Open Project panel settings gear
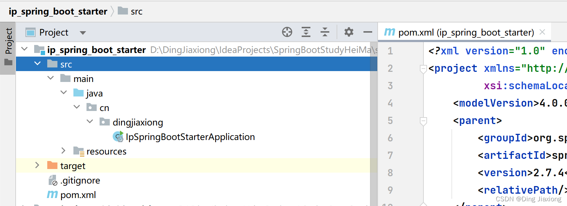Screen dimensions: 567x206 [x=349, y=32]
